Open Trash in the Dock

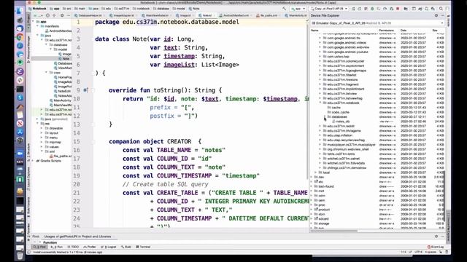click(x=20, y=255)
